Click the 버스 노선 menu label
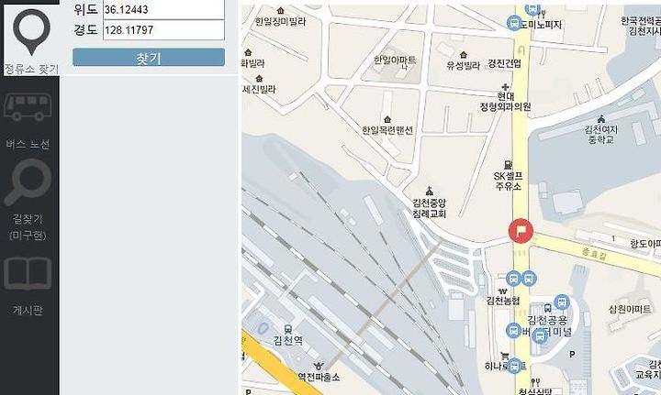 coord(28,144)
